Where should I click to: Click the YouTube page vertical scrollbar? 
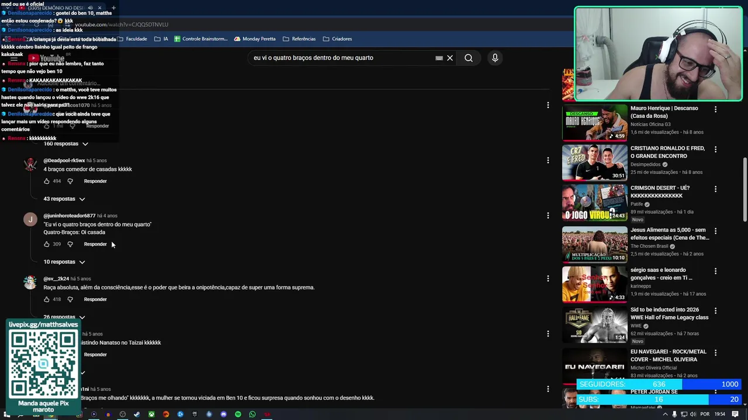[744, 190]
